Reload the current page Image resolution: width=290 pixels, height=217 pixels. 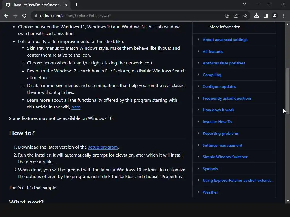(x=24, y=16)
